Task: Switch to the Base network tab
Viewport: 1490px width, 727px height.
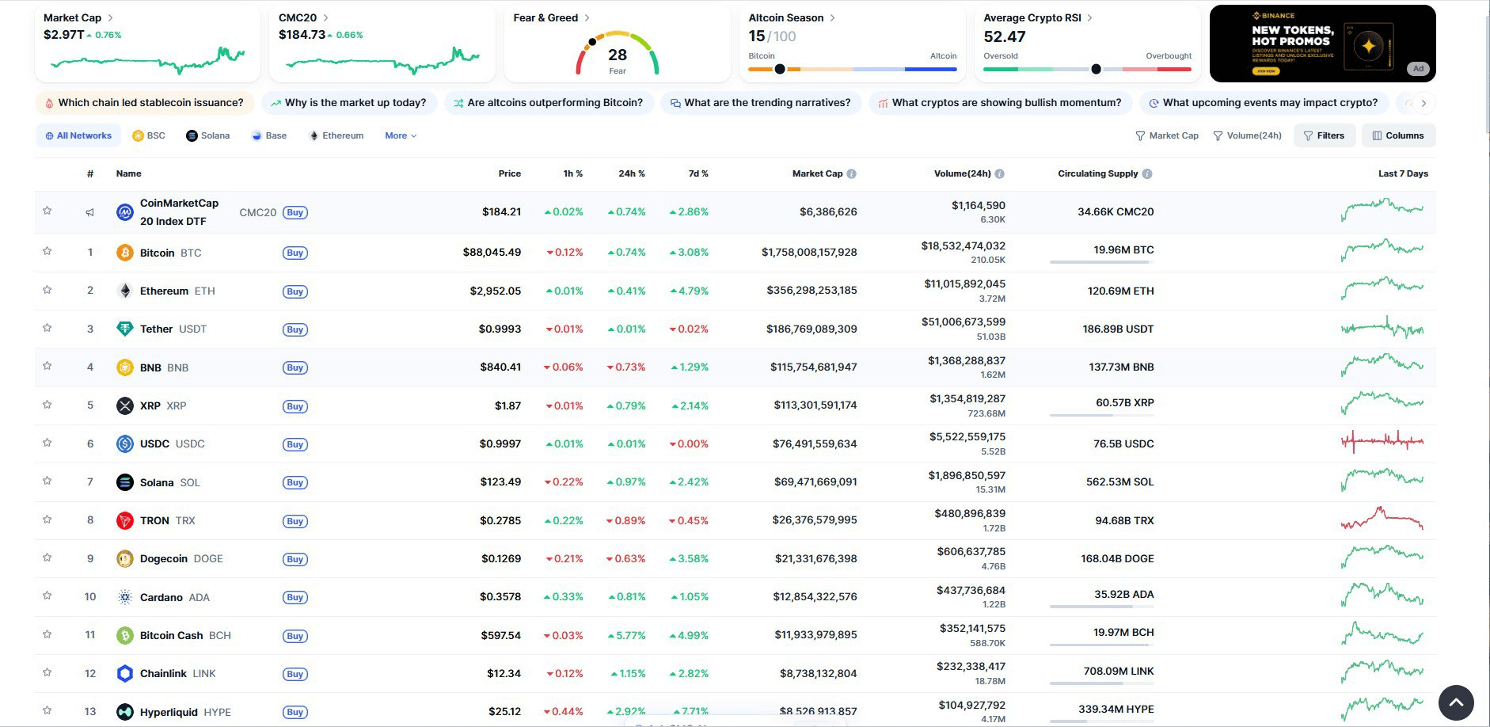Action: point(269,136)
